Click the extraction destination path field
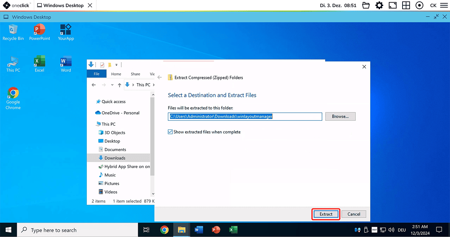The image size is (450, 237). (x=245, y=117)
